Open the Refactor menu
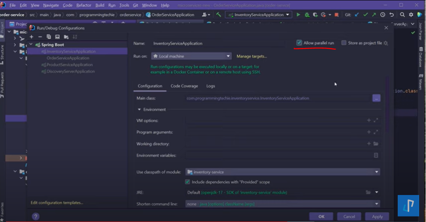 [84, 5]
